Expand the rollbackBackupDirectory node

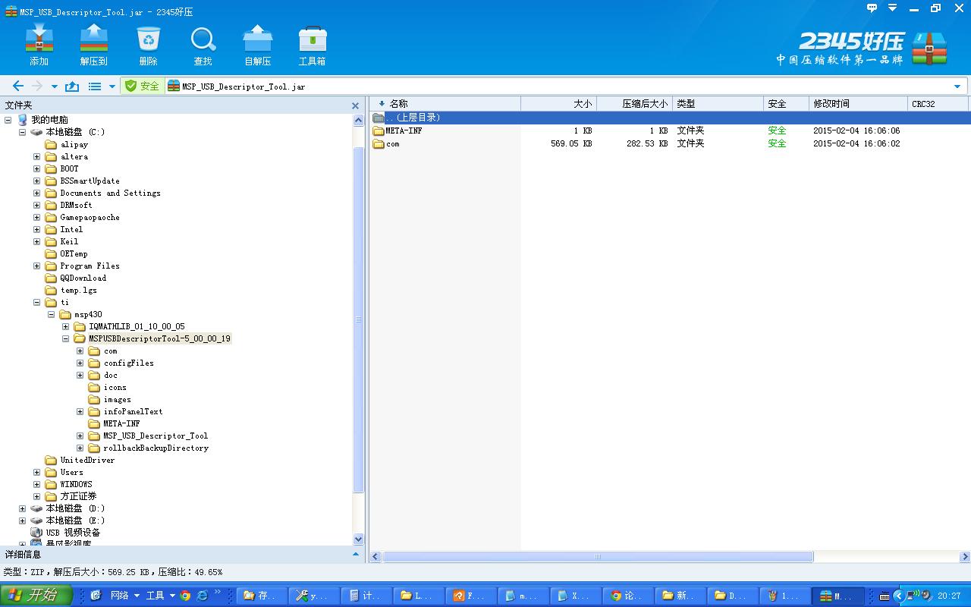click(80, 448)
